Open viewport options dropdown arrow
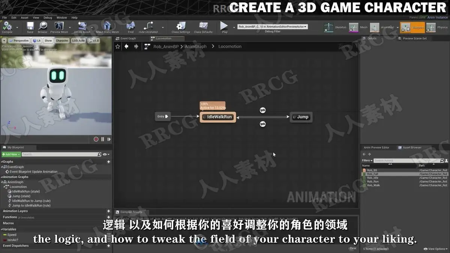Screen dimensions: 450x253 click(4, 40)
